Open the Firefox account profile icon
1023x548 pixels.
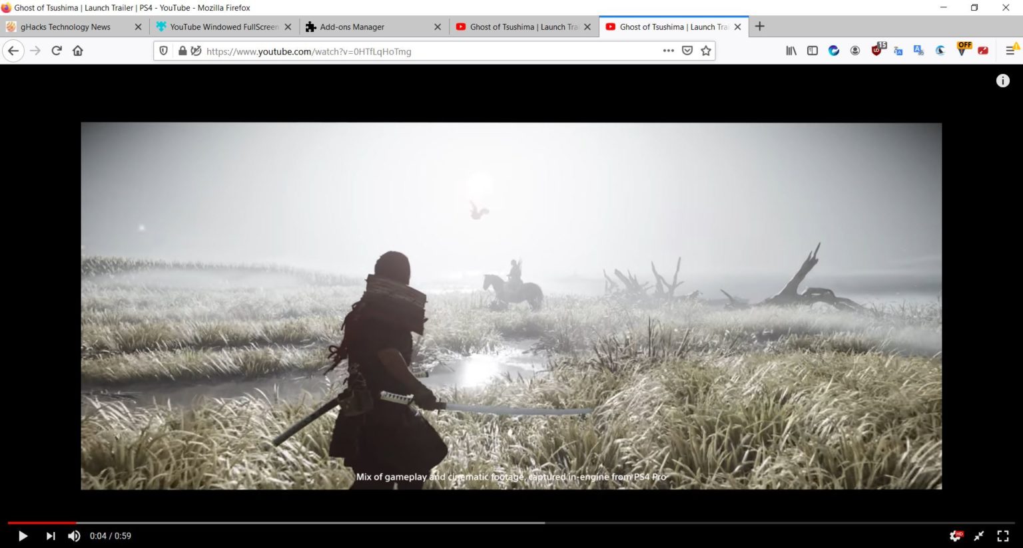click(854, 50)
